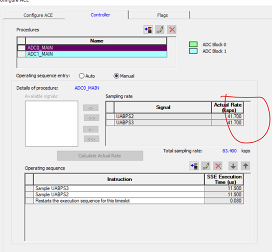Click the move instruction up arrow icon
This screenshot has height=252, width=272.
click(245, 166)
